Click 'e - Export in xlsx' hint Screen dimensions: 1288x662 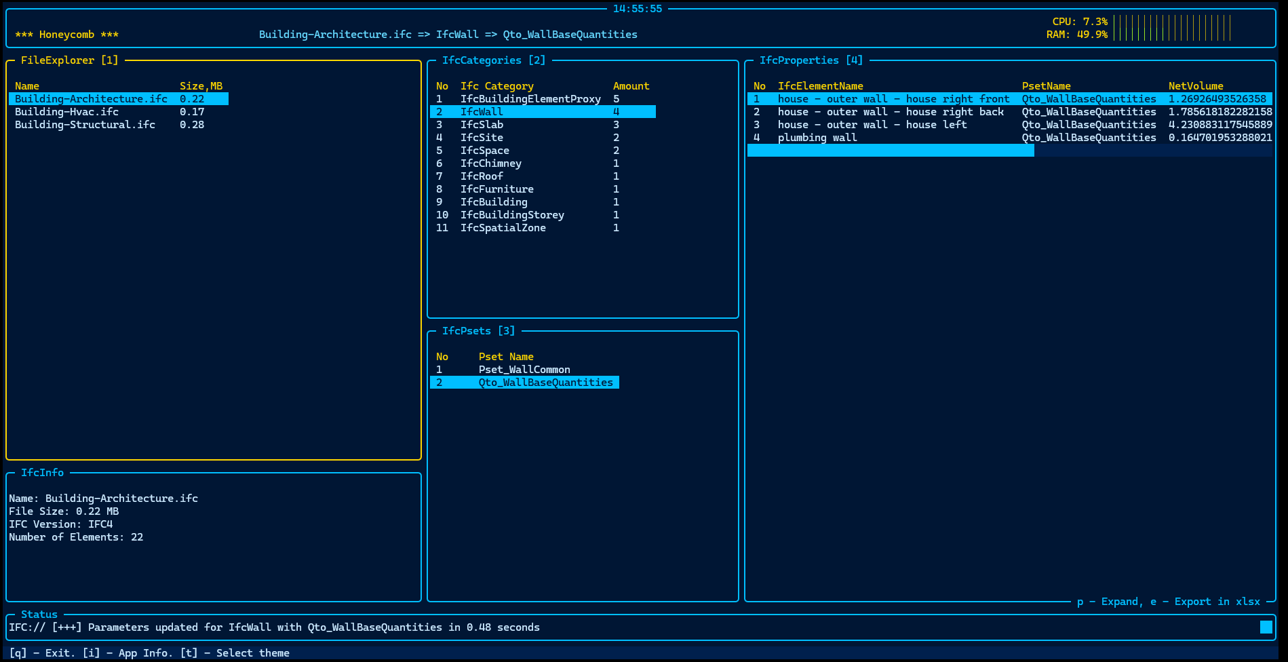click(x=1205, y=602)
